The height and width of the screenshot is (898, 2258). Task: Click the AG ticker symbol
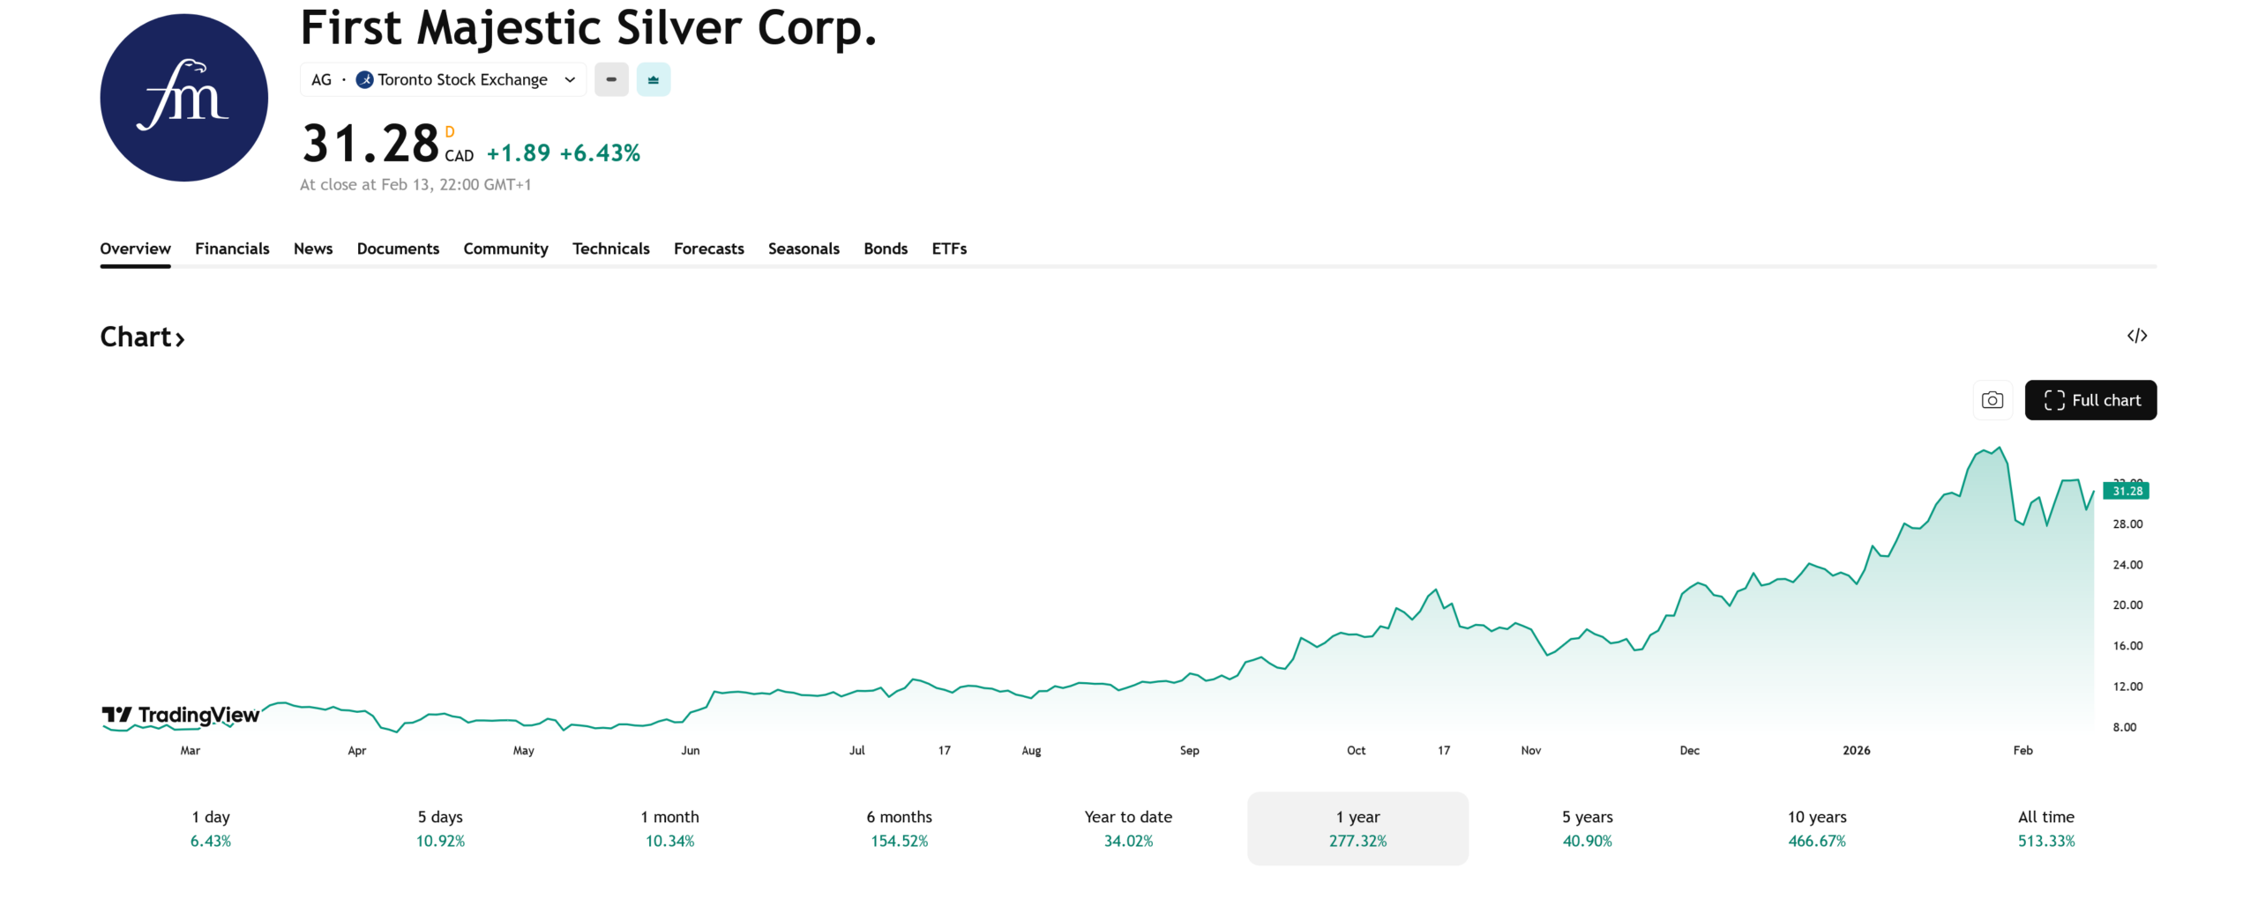pyautogui.click(x=321, y=79)
